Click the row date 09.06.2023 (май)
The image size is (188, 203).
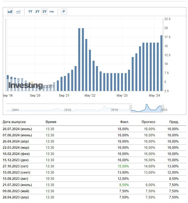[x=16, y=191]
